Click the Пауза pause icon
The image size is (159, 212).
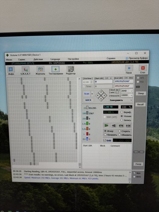pos(129,68)
